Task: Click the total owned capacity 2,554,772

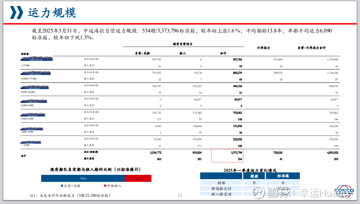Action: click(x=156, y=153)
